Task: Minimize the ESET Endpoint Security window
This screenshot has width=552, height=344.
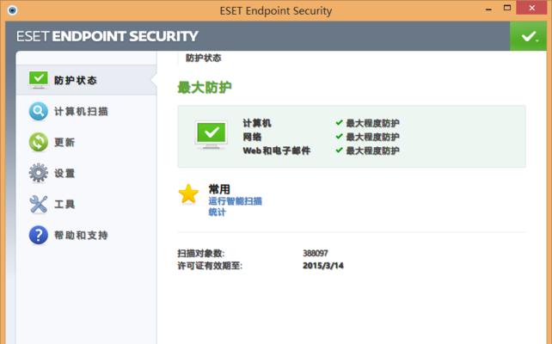Action: [488, 9]
